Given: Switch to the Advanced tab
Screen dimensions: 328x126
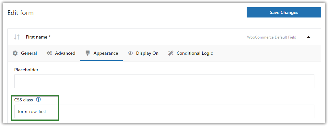Looking at the screenshot, I should click(x=65, y=53).
